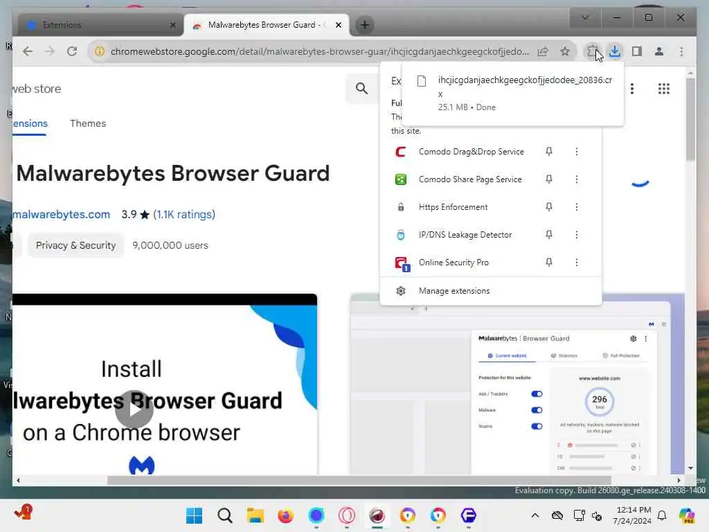Click the vertical page scrollbar thumb

pos(690,119)
